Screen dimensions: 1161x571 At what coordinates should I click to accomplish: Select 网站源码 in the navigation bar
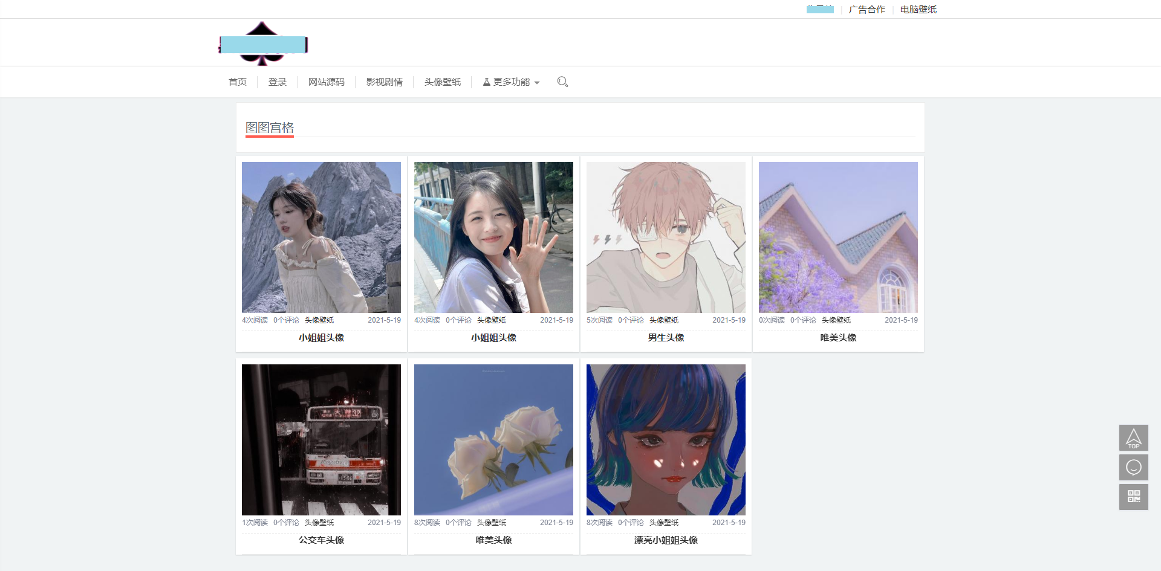coord(326,82)
